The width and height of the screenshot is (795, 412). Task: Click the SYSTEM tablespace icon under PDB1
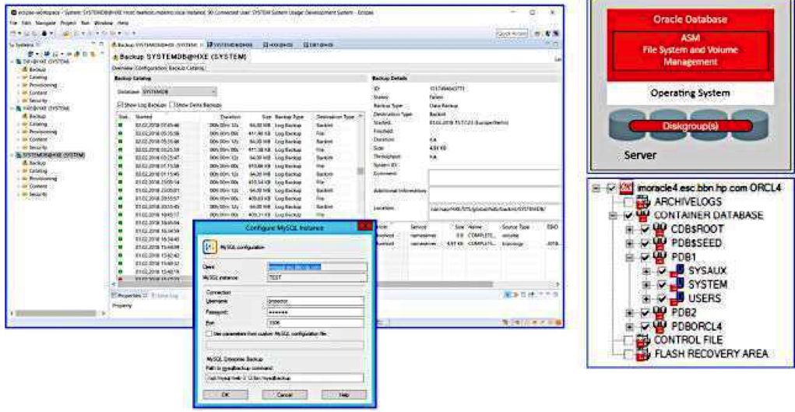(x=677, y=285)
